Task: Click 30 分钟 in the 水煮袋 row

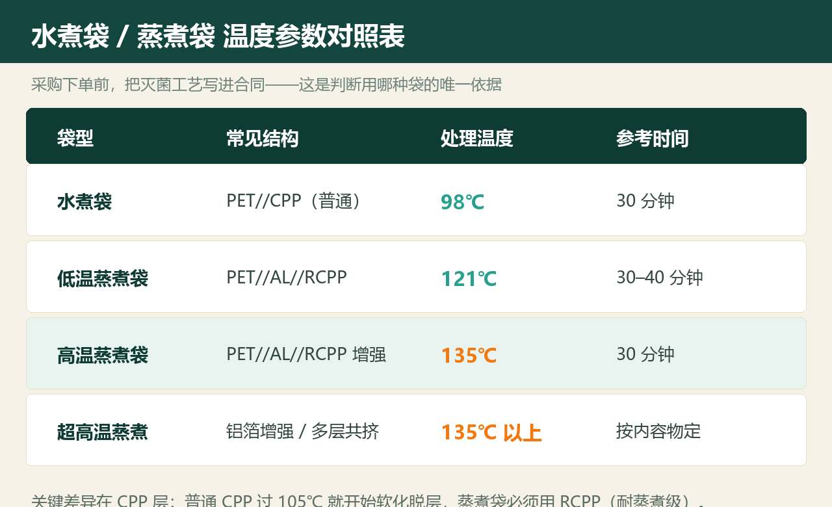Action: click(x=645, y=201)
